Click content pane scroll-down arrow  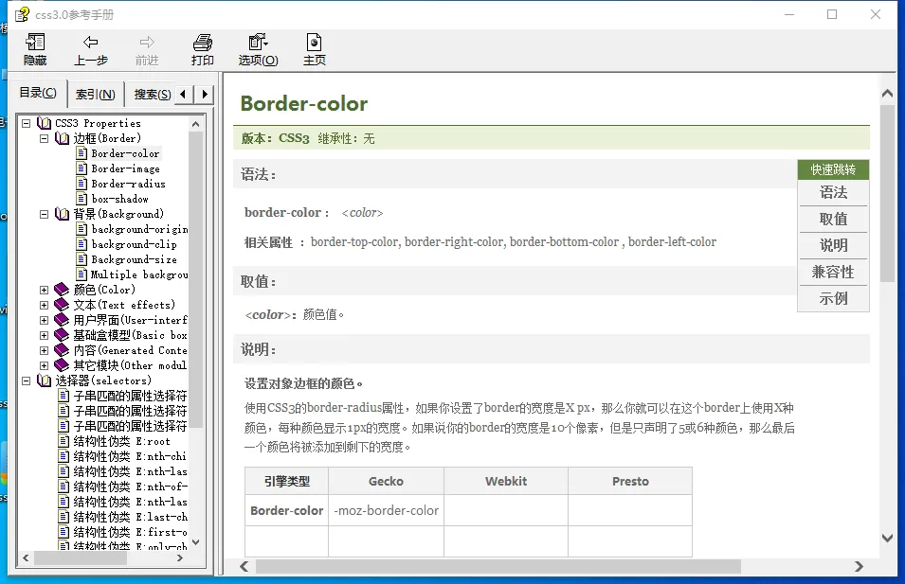(x=888, y=538)
